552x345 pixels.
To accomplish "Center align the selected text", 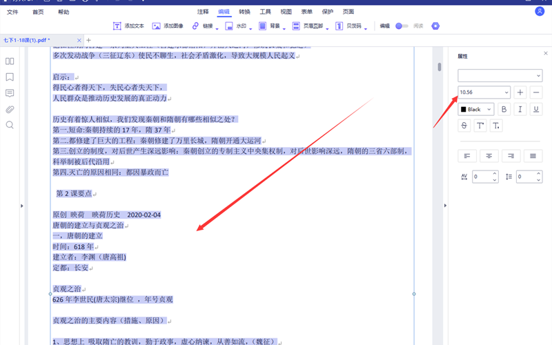I will pyautogui.click(x=489, y=156).
